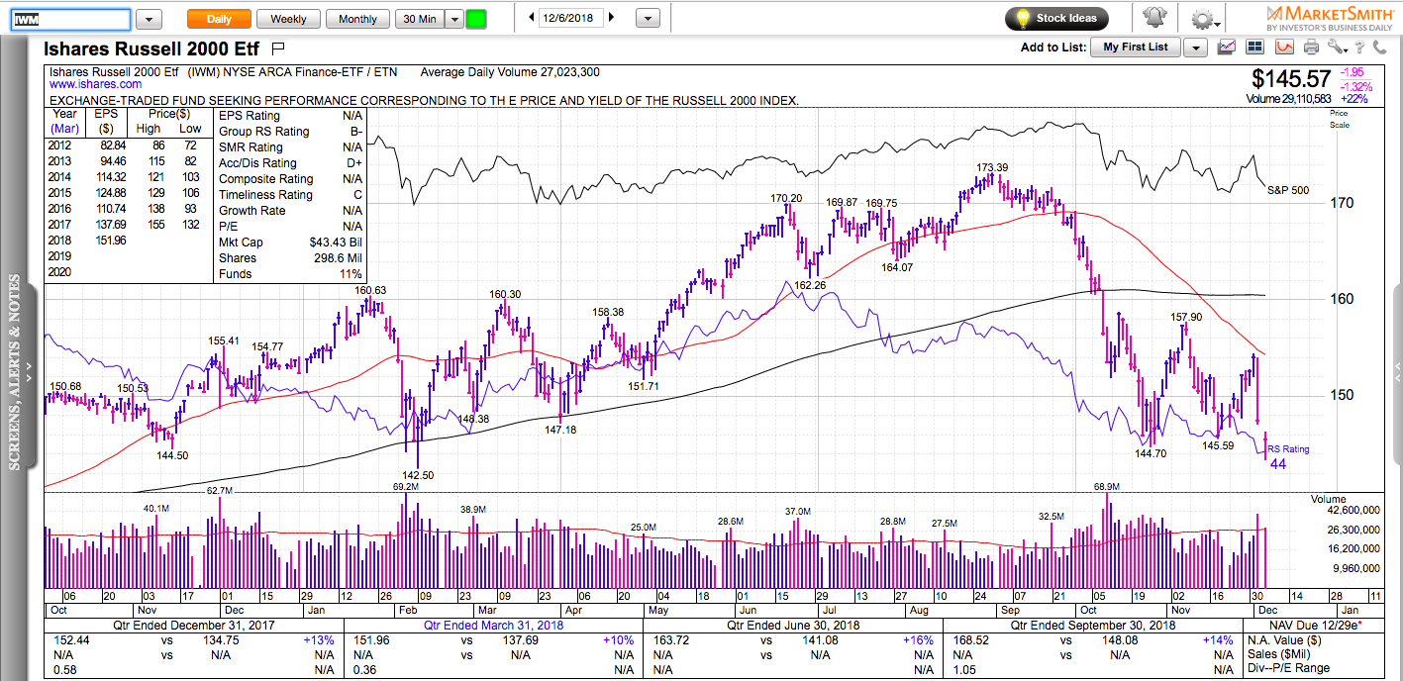This screenshot has width=1403, height=681.
Task: Click the Composite Rating row
Action: point(291,179)
